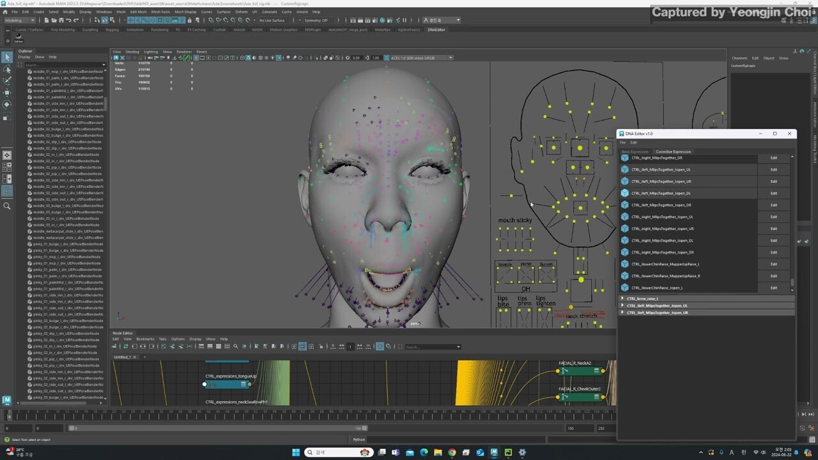The width and height of the screenshot is (818, 460).
Task: Click the wireframe shading icon in the viewport toolbar
Action: point(242,57)
